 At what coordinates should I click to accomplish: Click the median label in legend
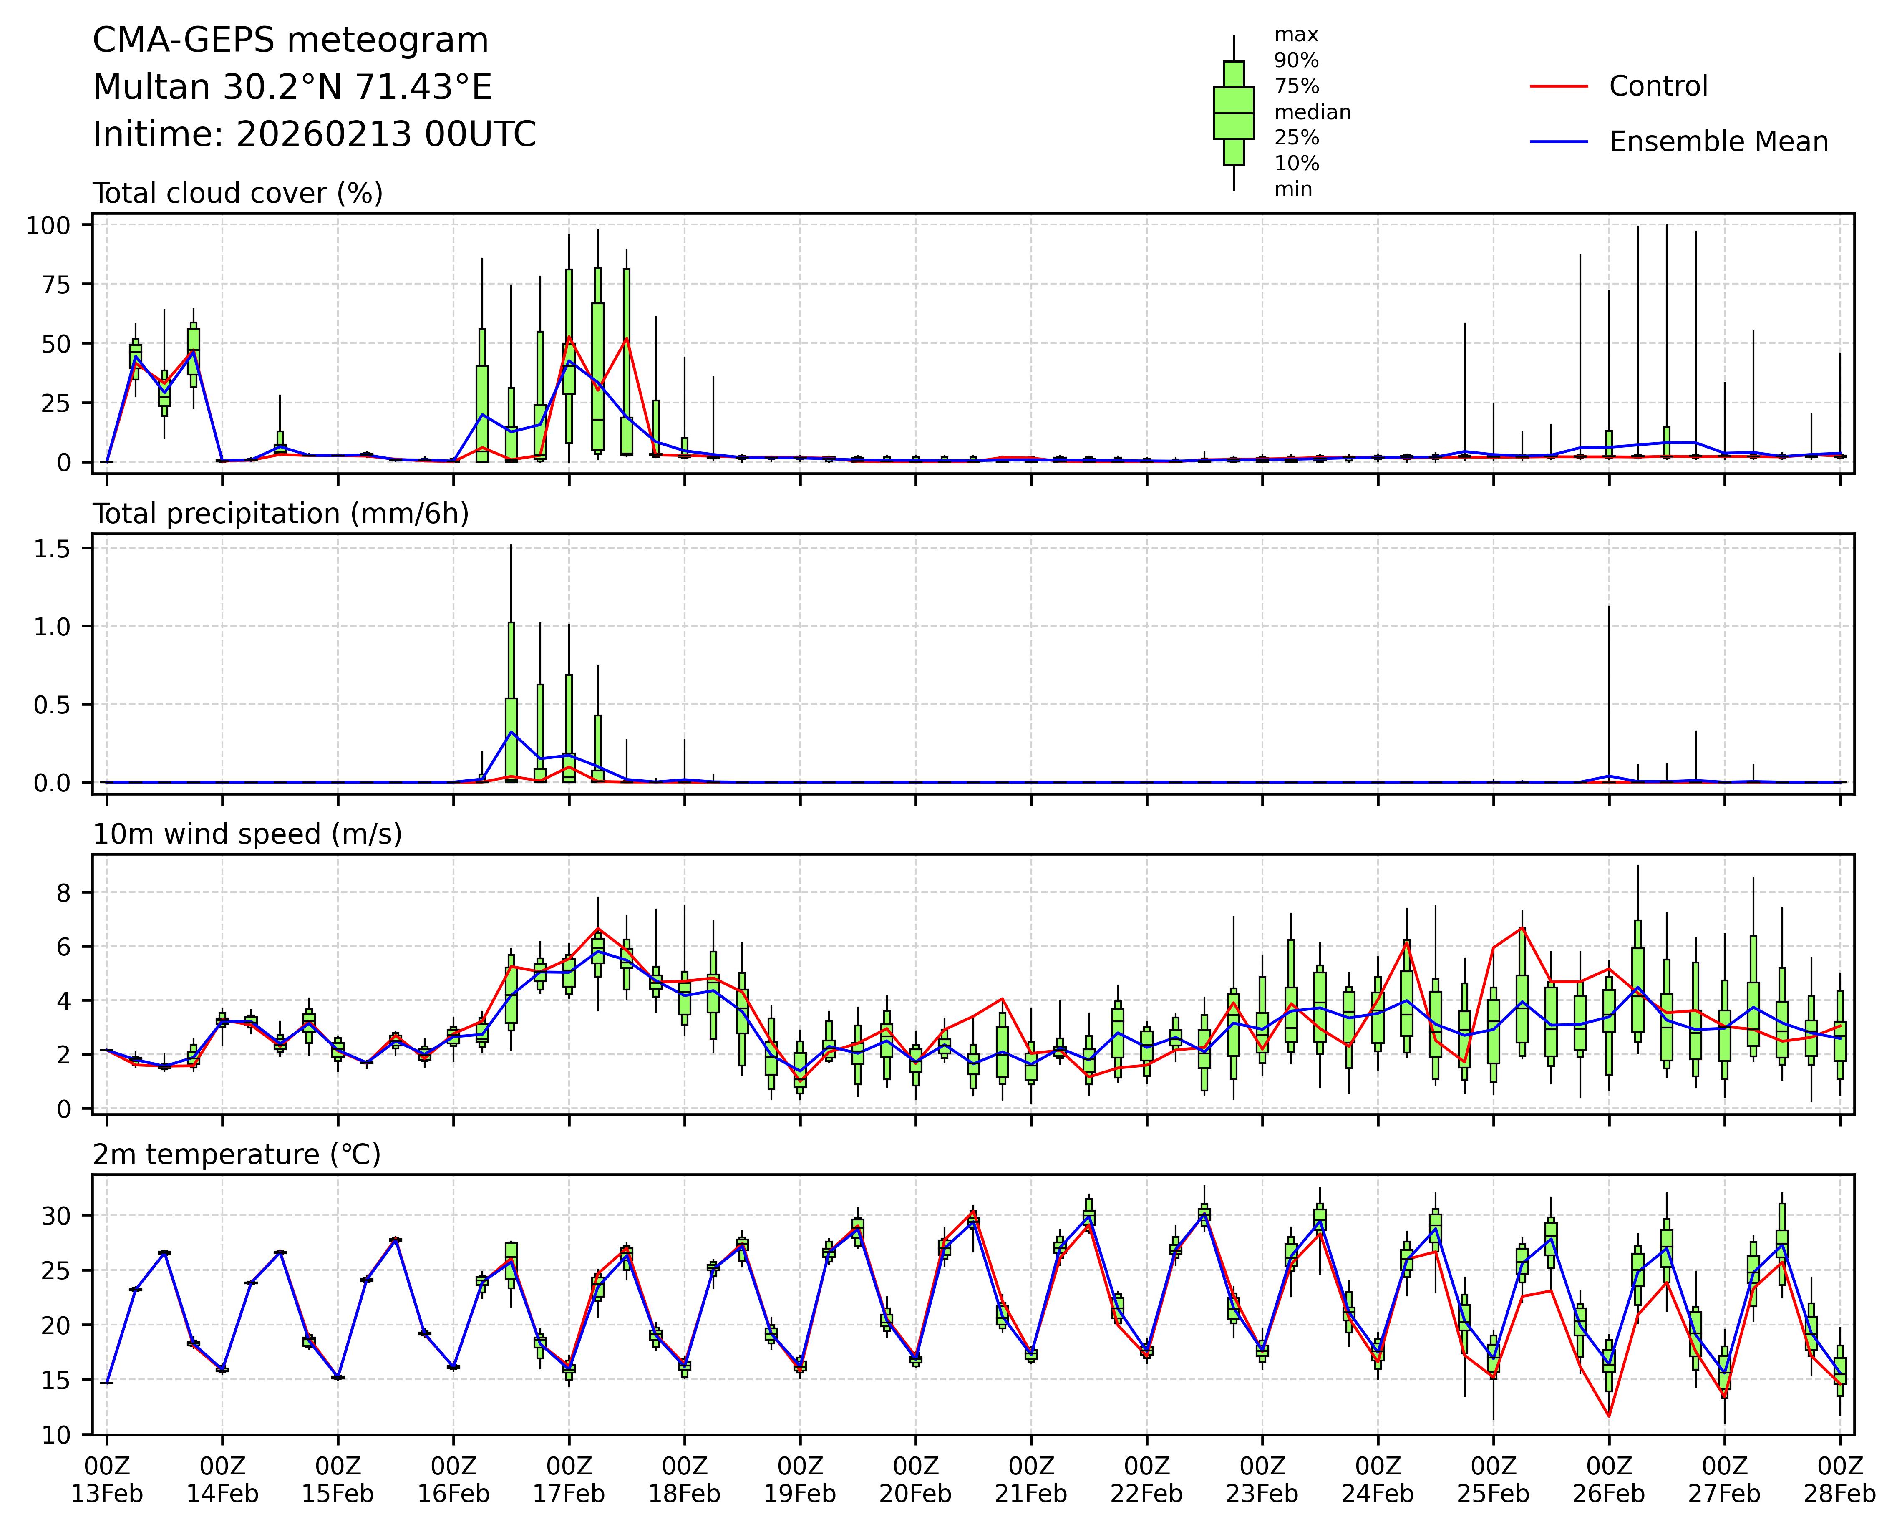[x=1312, y=113]
